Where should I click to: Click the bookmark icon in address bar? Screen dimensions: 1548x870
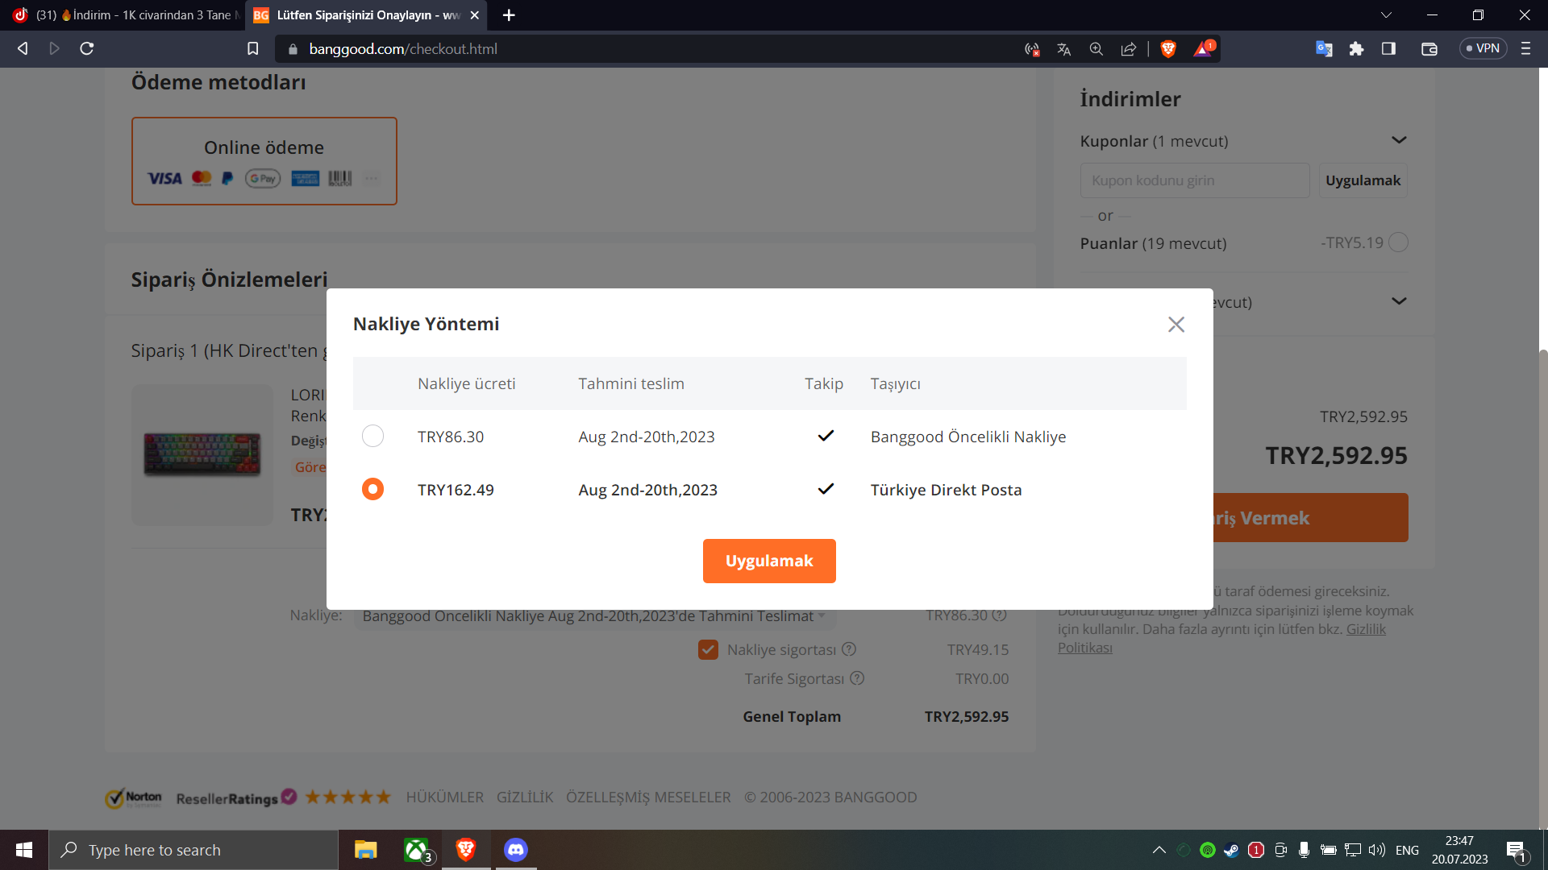pyautogui.click(x=252, y=49)
